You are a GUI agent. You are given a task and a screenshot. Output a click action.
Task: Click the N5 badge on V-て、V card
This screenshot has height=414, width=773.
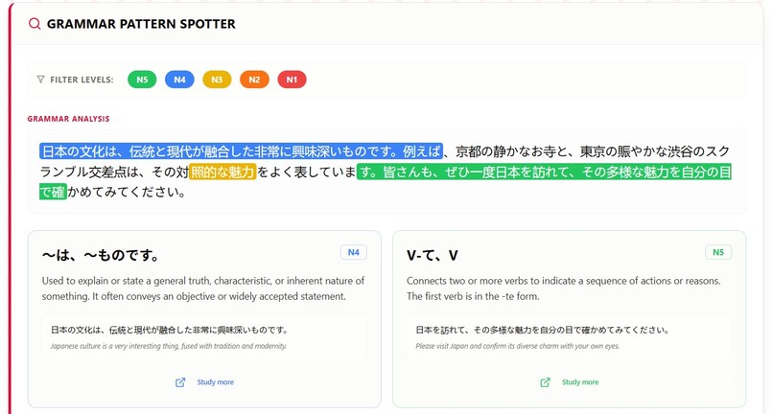718,252
